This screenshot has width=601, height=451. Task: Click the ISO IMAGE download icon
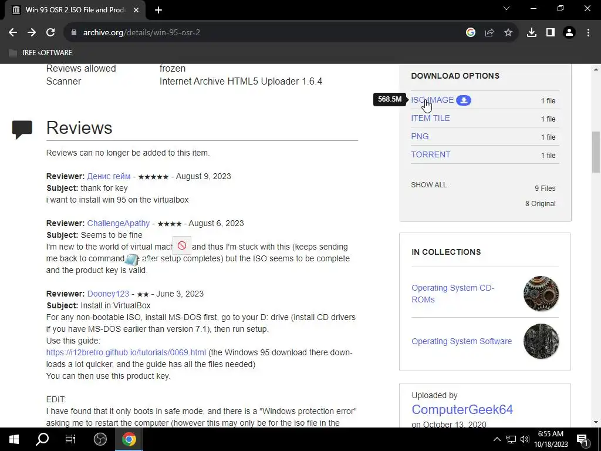[x=464, y=100]
